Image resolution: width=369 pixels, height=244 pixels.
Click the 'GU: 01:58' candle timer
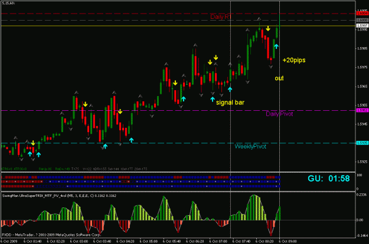[x=329, y=179]
